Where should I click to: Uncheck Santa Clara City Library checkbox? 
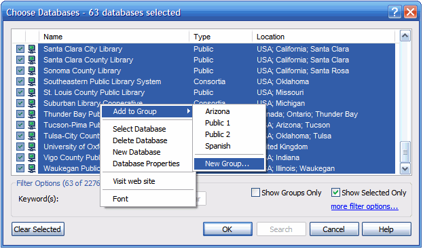(x=20, y=49)
